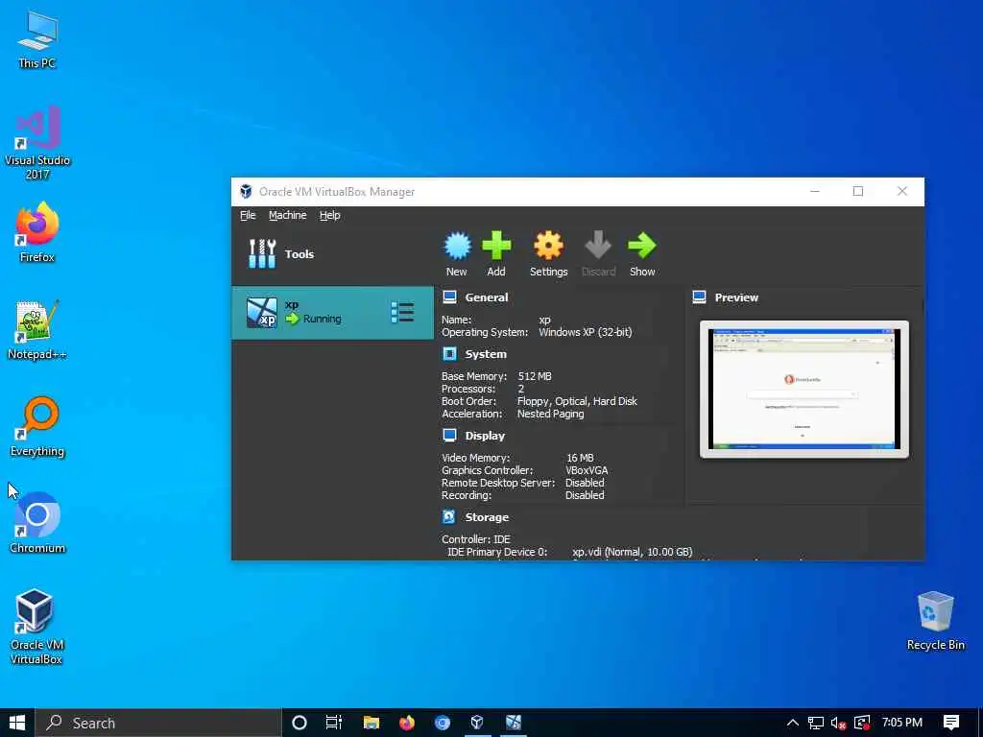Click the Preview section icon
Screen dimensions: 983x737
pyautogui.click(x=699, y=297)
